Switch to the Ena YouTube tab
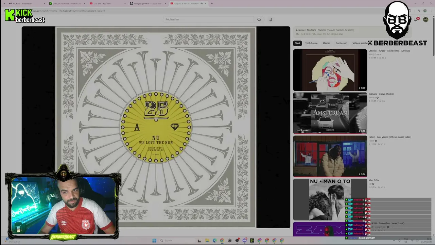The image size is (435, 245). (x=107, y=3)
